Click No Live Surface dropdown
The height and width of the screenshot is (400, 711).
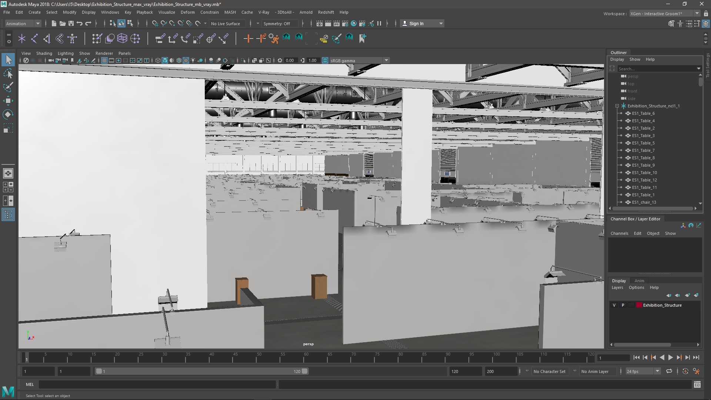click(x=226, y=23)
